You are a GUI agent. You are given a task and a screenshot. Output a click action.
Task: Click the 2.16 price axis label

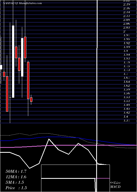(127, 8)
